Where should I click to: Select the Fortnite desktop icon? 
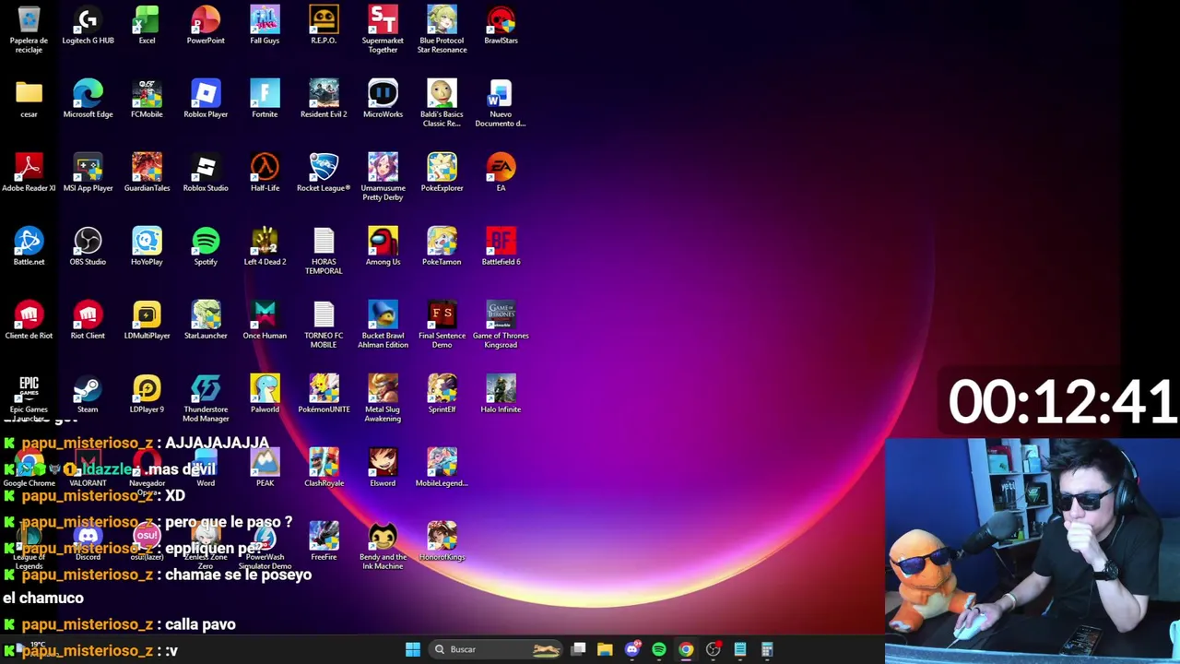[x=265, y=100]
